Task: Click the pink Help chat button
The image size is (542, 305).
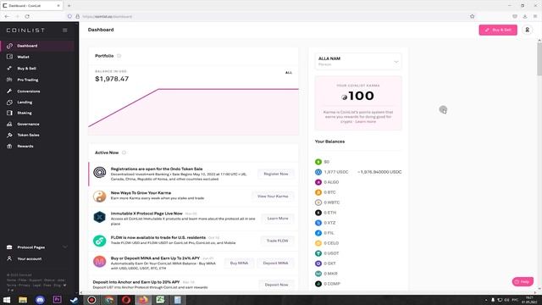Action: [x=523, y=281]
